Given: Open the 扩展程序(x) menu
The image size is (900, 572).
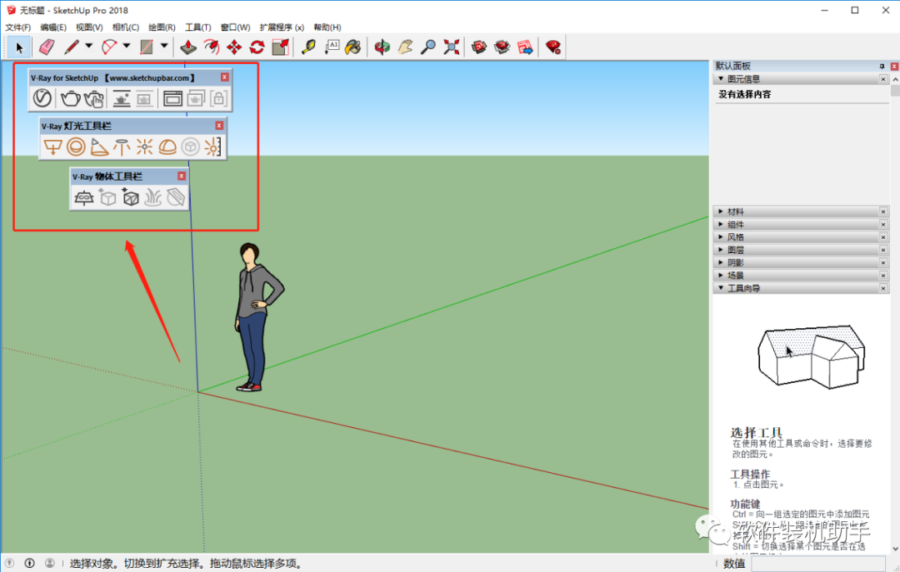Looking at the screenshot, I should coord(282,27).
